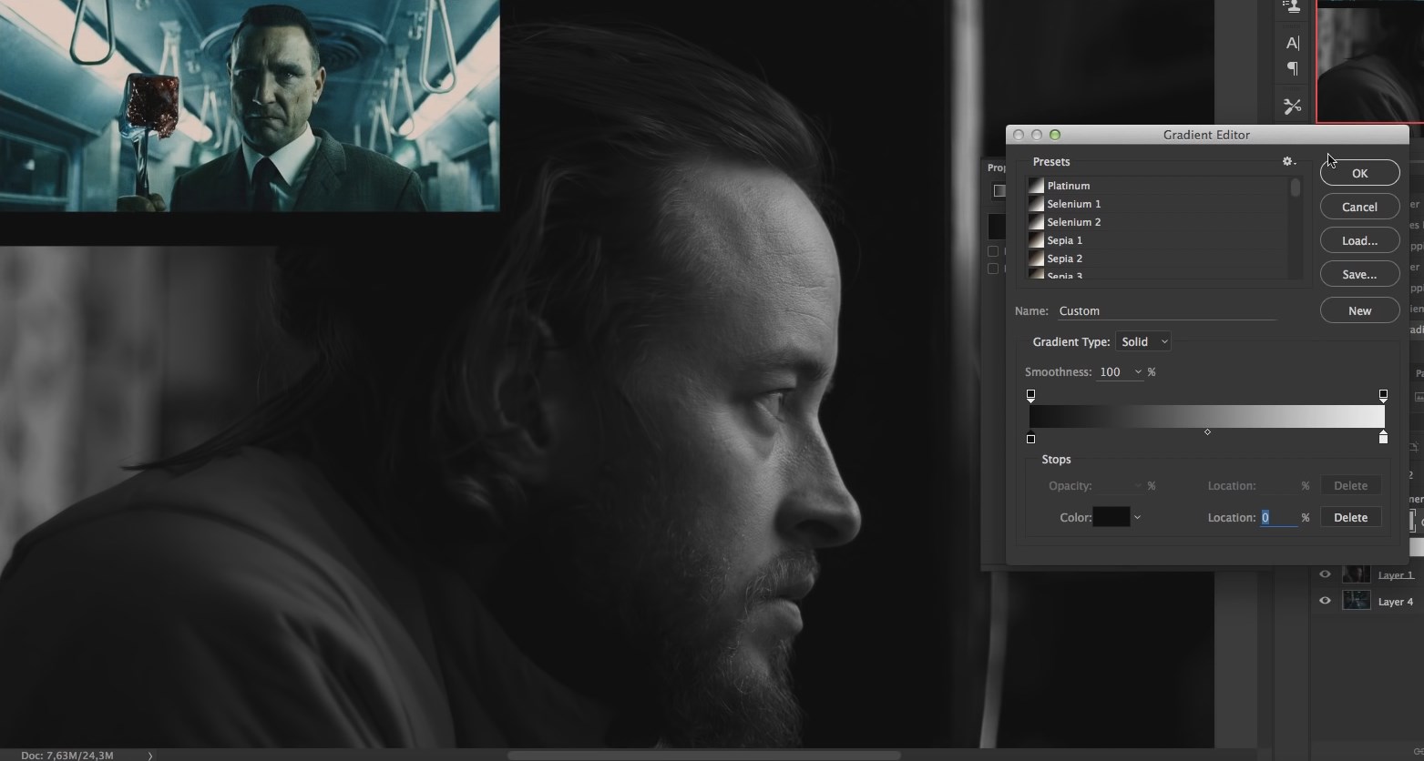Select the Platinum gradient preset
The image size is (1424, 761).
pos(1158,186)
